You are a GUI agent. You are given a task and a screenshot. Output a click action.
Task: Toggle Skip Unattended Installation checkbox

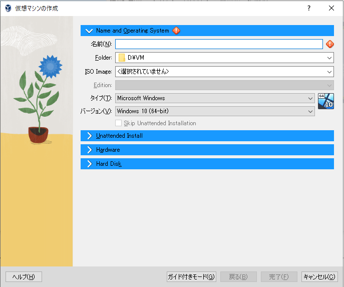pyautogui.click(x=119, y=123)
